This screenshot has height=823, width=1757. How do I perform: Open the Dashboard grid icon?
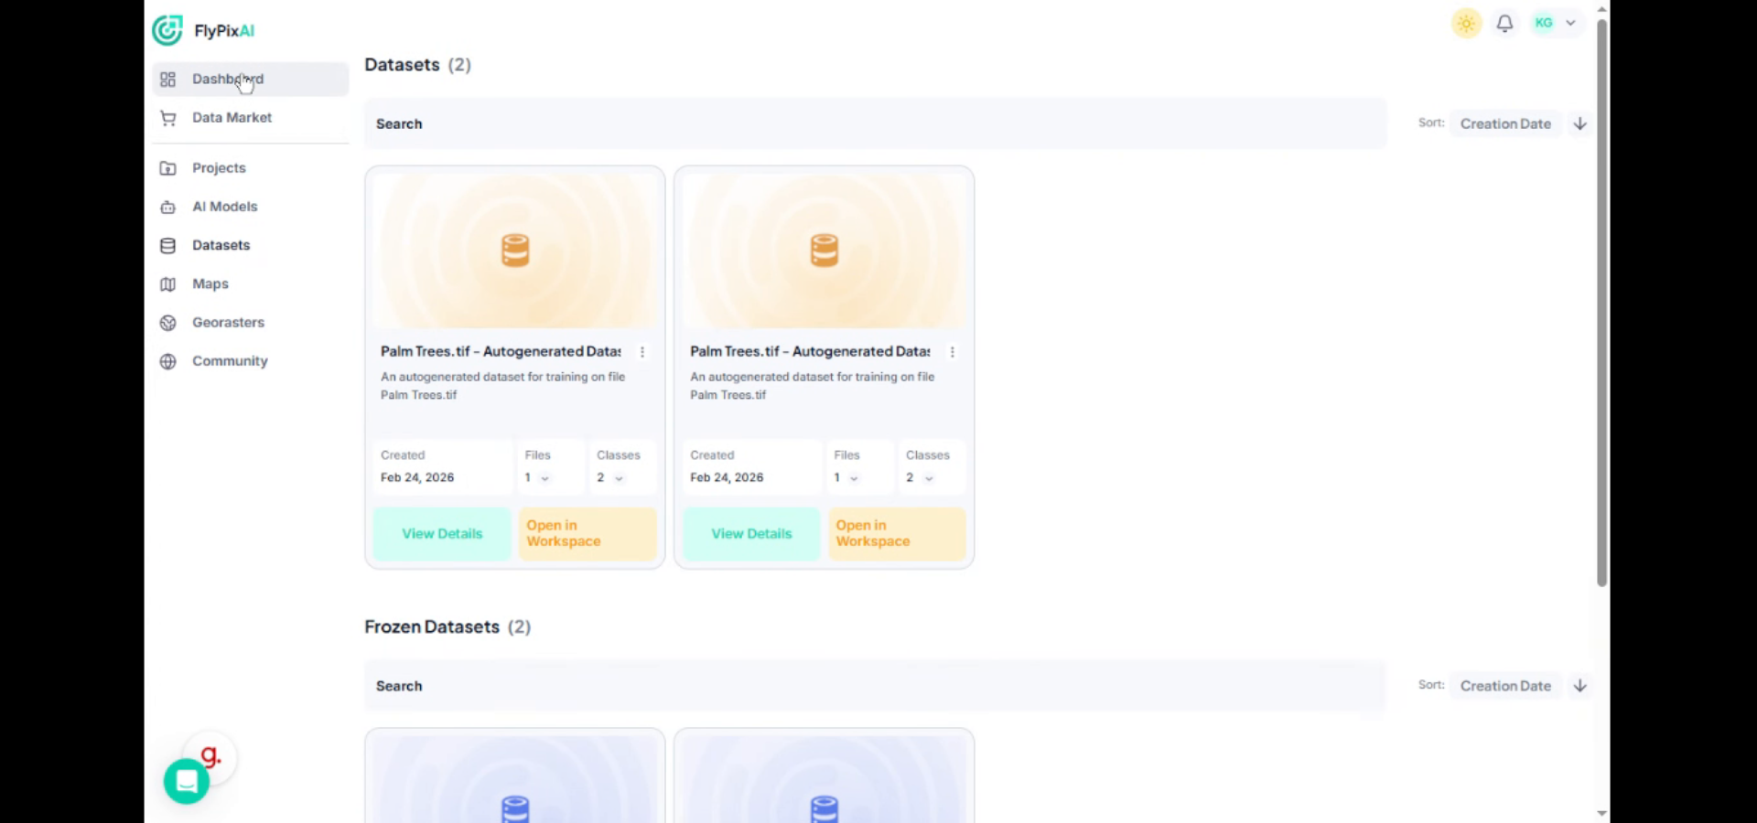pos(167,80)
